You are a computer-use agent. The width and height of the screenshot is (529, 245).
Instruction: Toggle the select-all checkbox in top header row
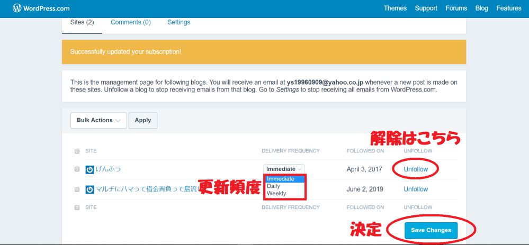pos(77,151)
